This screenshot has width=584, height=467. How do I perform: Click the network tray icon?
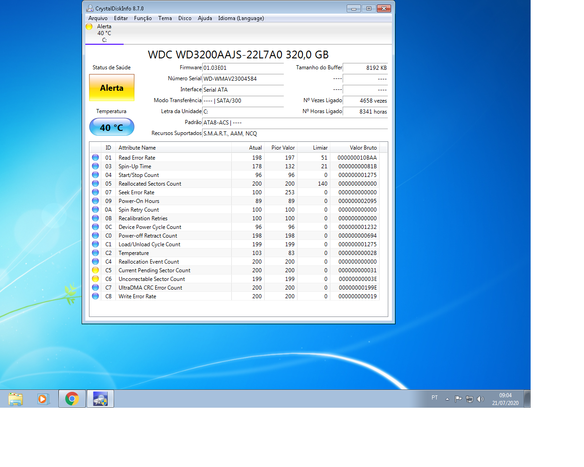(x=469, y=399)
